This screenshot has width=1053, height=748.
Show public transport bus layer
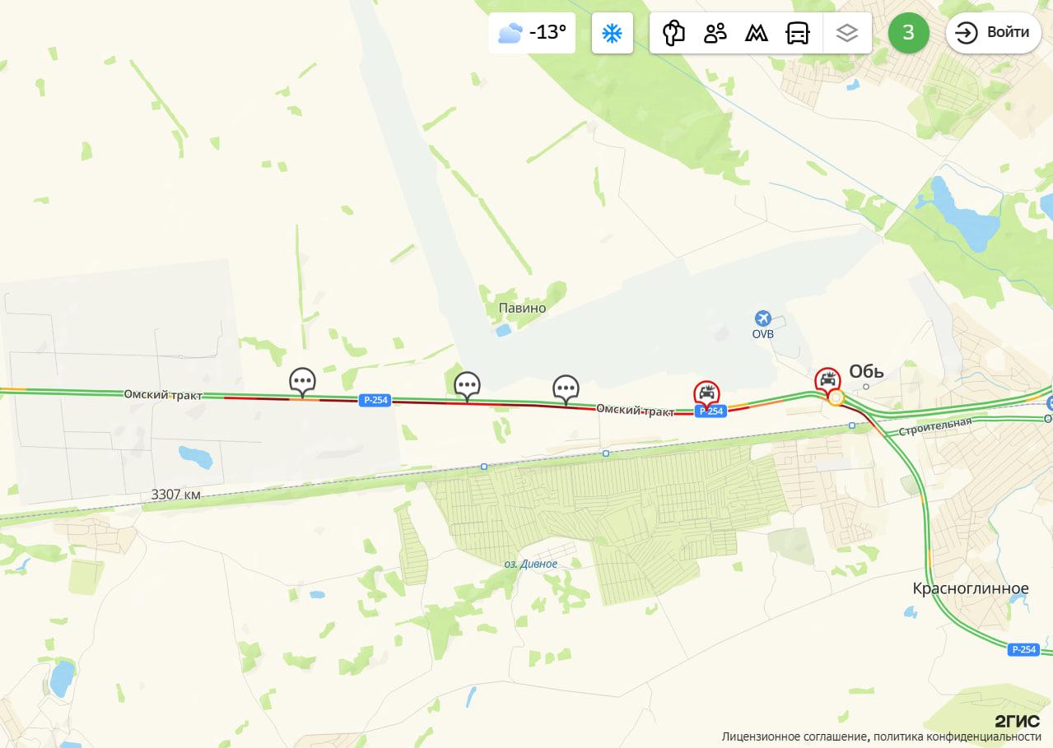(797, 33)
